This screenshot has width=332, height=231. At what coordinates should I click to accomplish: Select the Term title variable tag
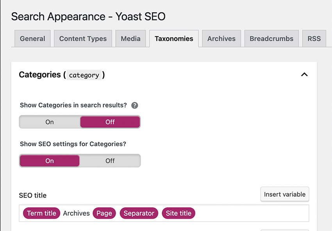coord(41,213)
